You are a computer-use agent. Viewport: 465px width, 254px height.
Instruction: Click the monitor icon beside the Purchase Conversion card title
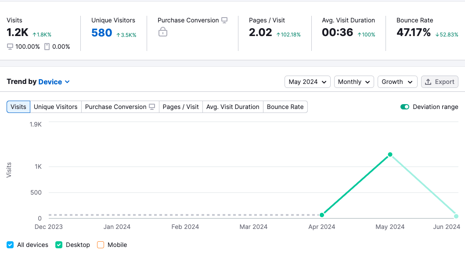point(224,20)
